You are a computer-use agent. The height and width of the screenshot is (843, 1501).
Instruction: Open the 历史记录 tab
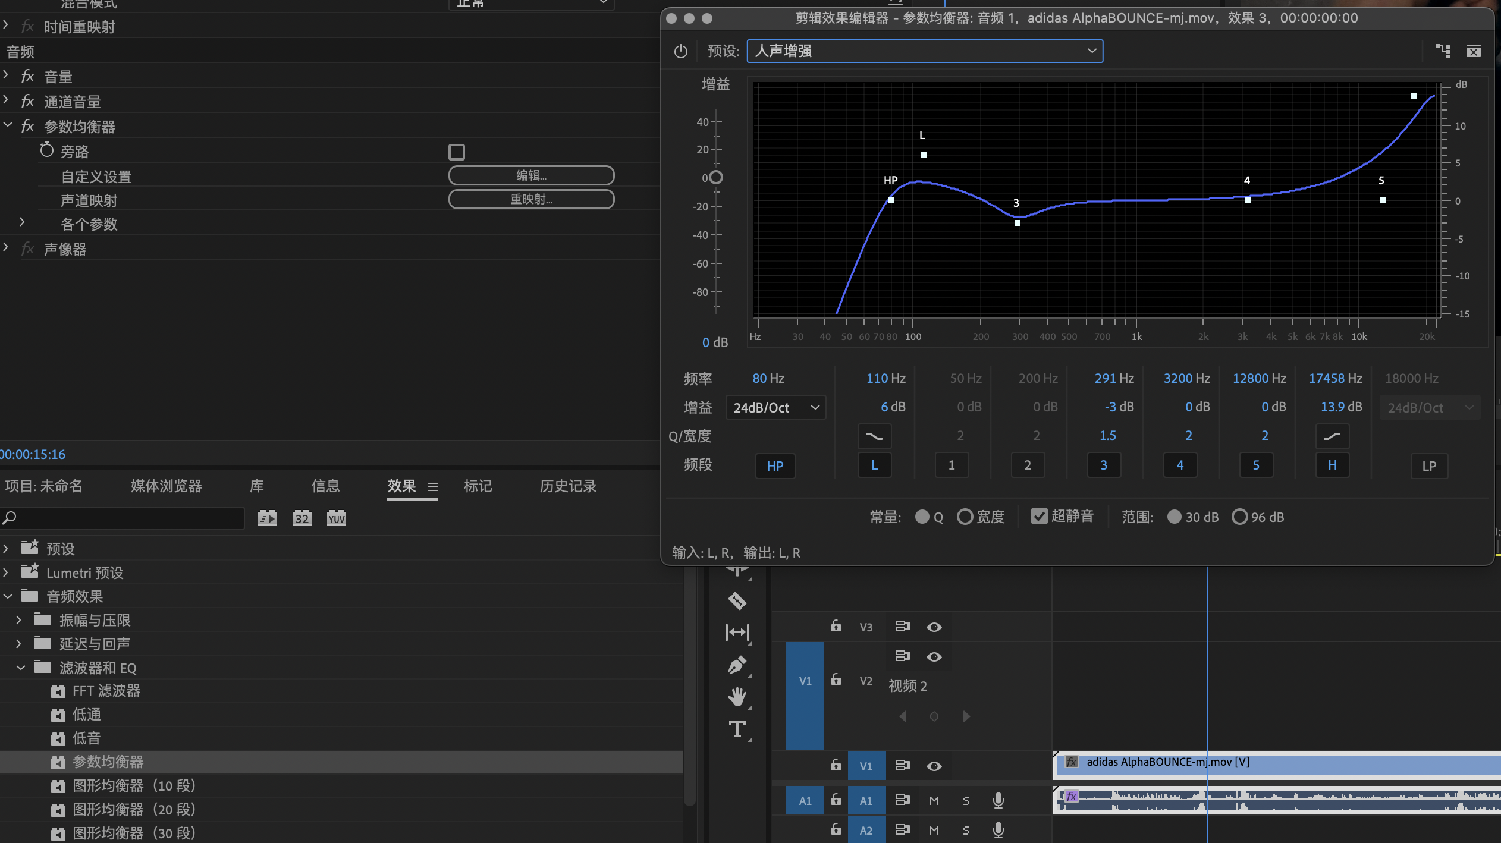pyautogui.click(x=569, y=486)
